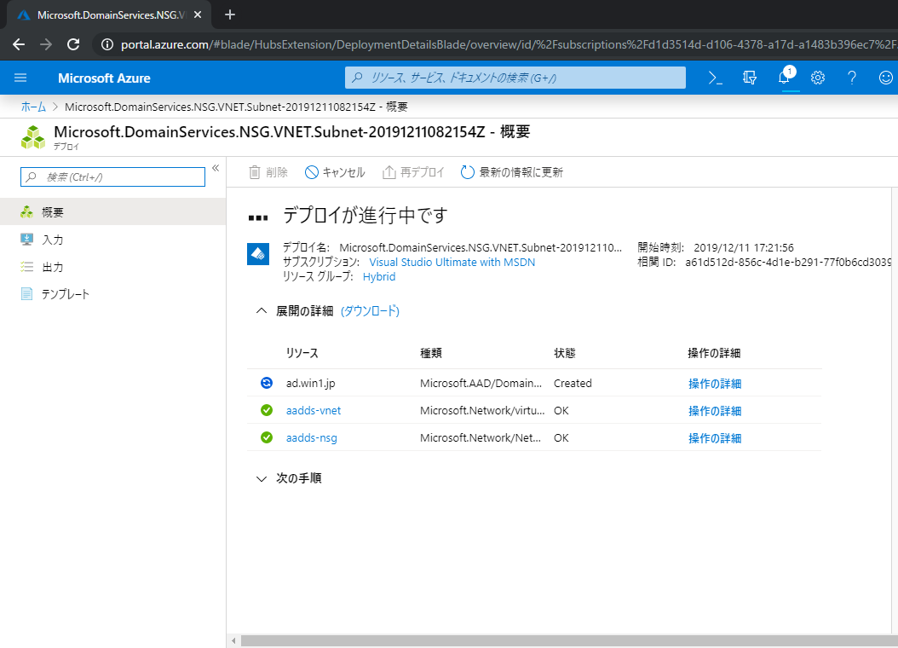Select テンプレート in the left menu
The image size is (898, 648).
click(x=112, y=294)
